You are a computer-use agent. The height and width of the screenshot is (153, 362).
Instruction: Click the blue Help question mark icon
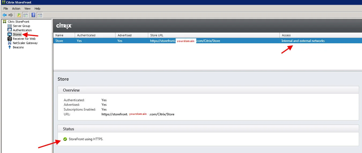[x=33, y=15]
